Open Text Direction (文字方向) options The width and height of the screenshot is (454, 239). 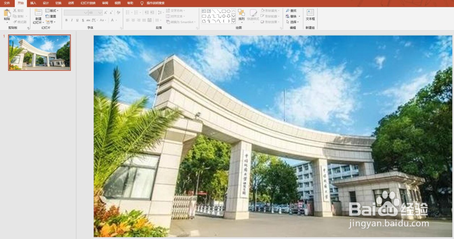click(176, 11)
